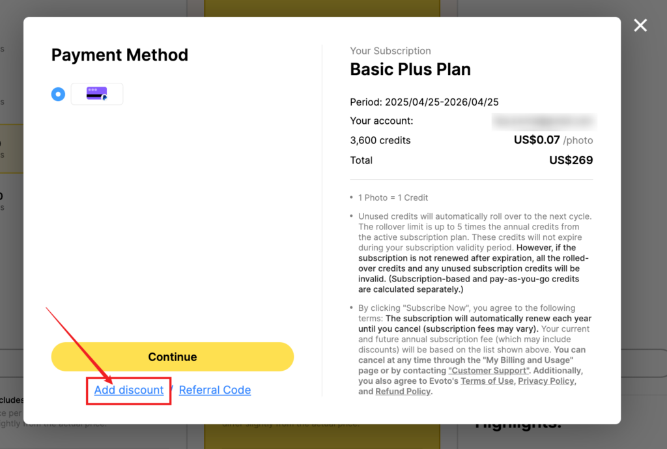Viewport: 667px width, 449px height.
Task: Click the purple credit card icon
Action: pyautogui.click(x=97, y=94)
